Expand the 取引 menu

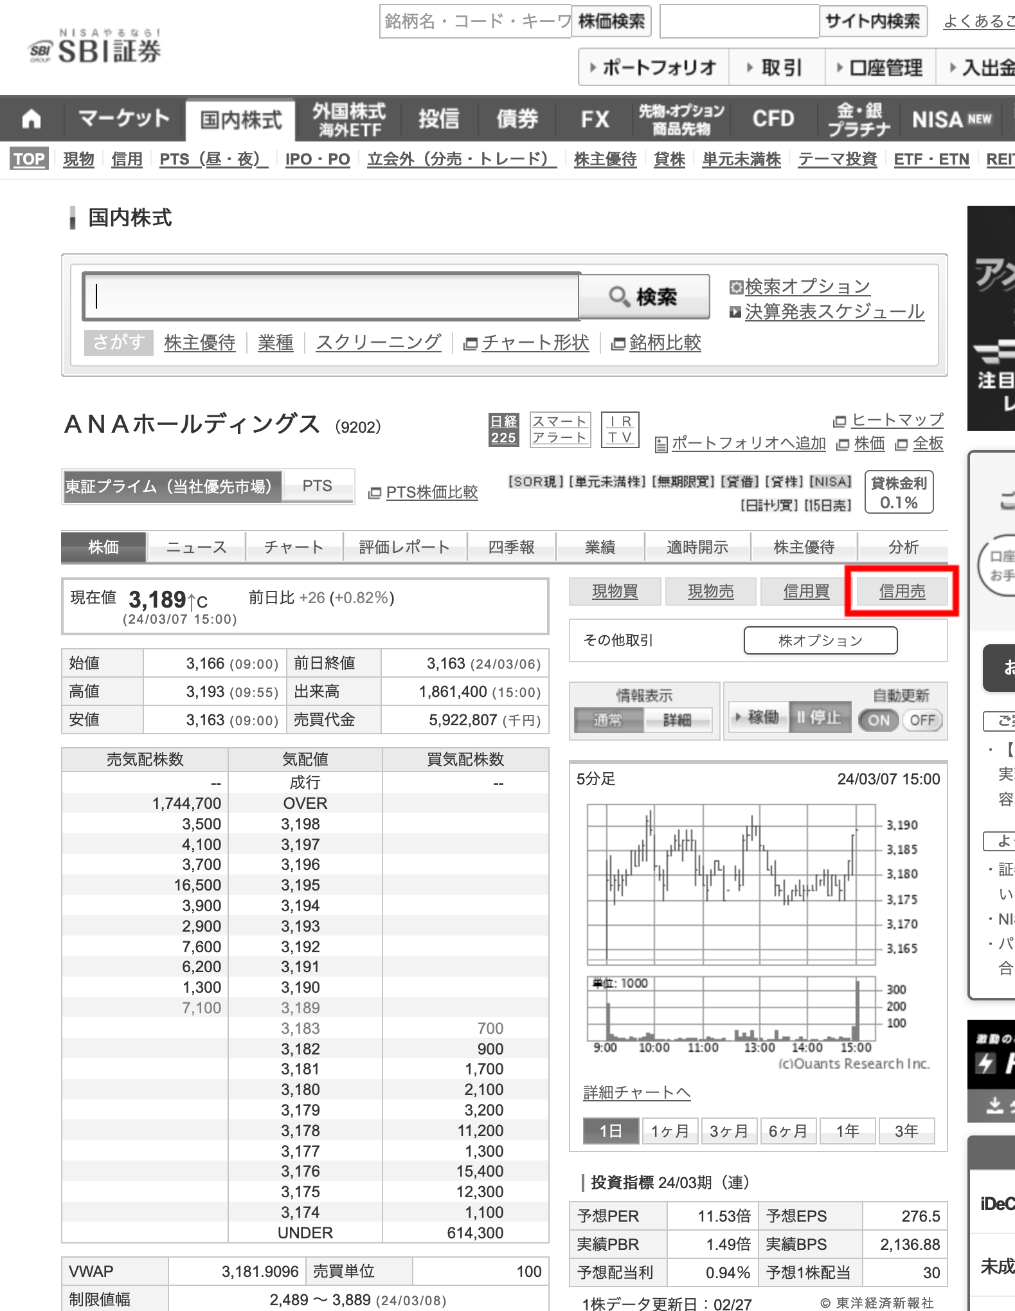tap(776, 68)
